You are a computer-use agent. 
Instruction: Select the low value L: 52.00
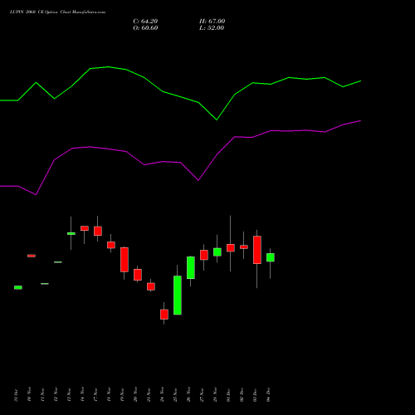coord(212,28)
